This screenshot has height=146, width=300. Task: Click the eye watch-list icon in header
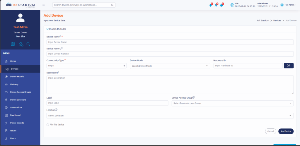221,5
